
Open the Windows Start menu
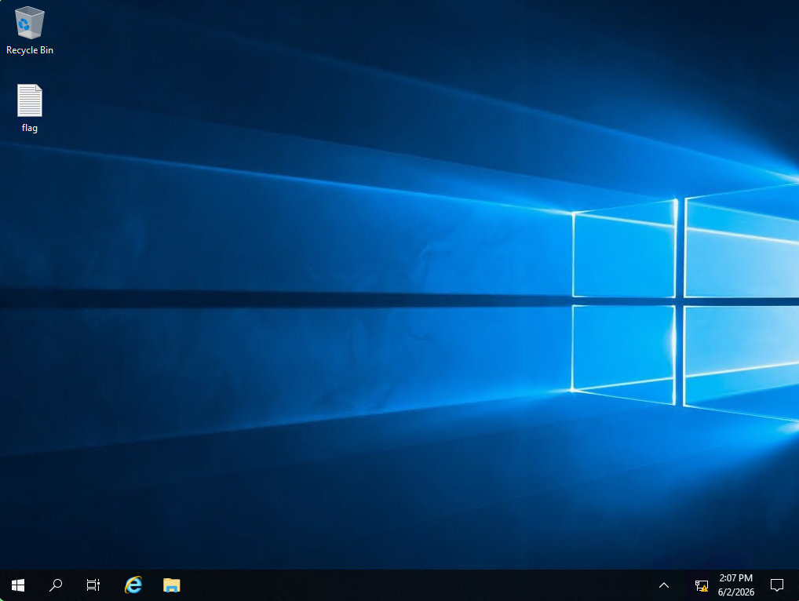18,585
